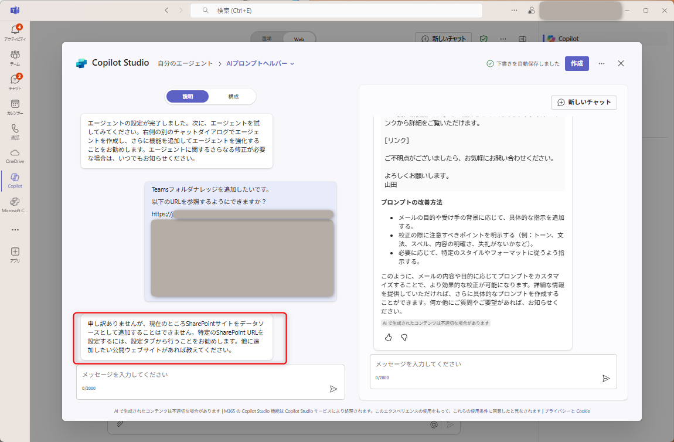Open the Apps plus icon in sidebar
This screenshot has height=442, width=674.
15,254
